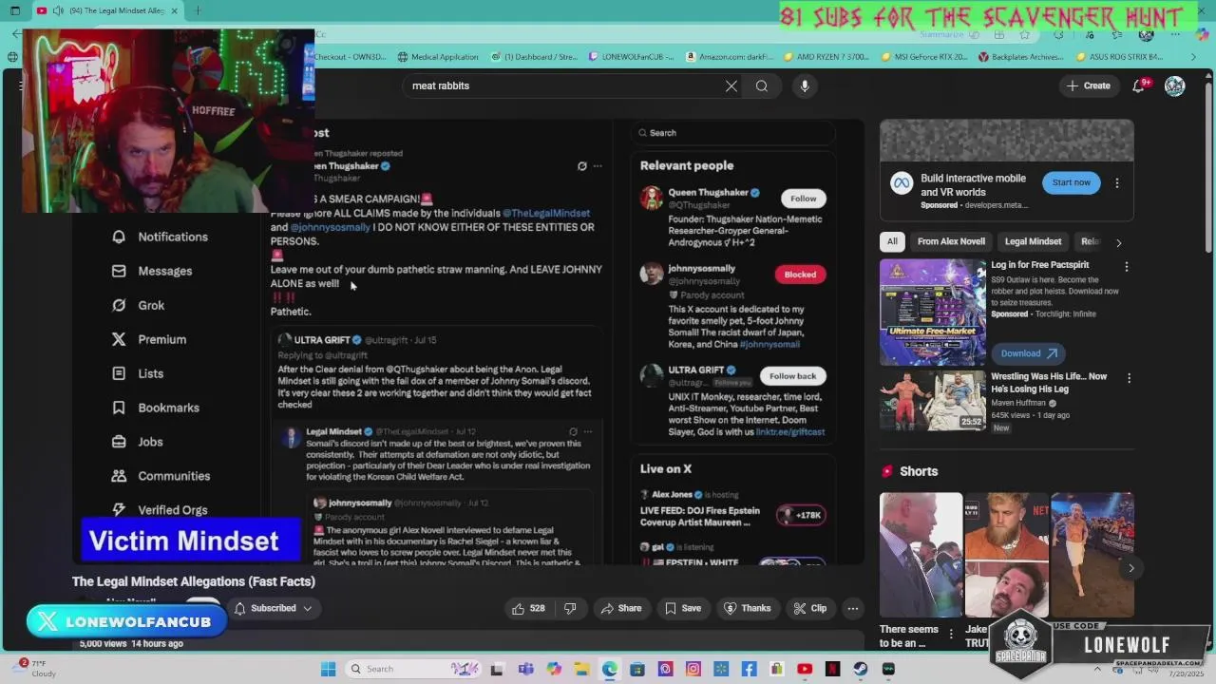
Task: Show more filter chips with right arrow
Action: (x=1118, y=242)
